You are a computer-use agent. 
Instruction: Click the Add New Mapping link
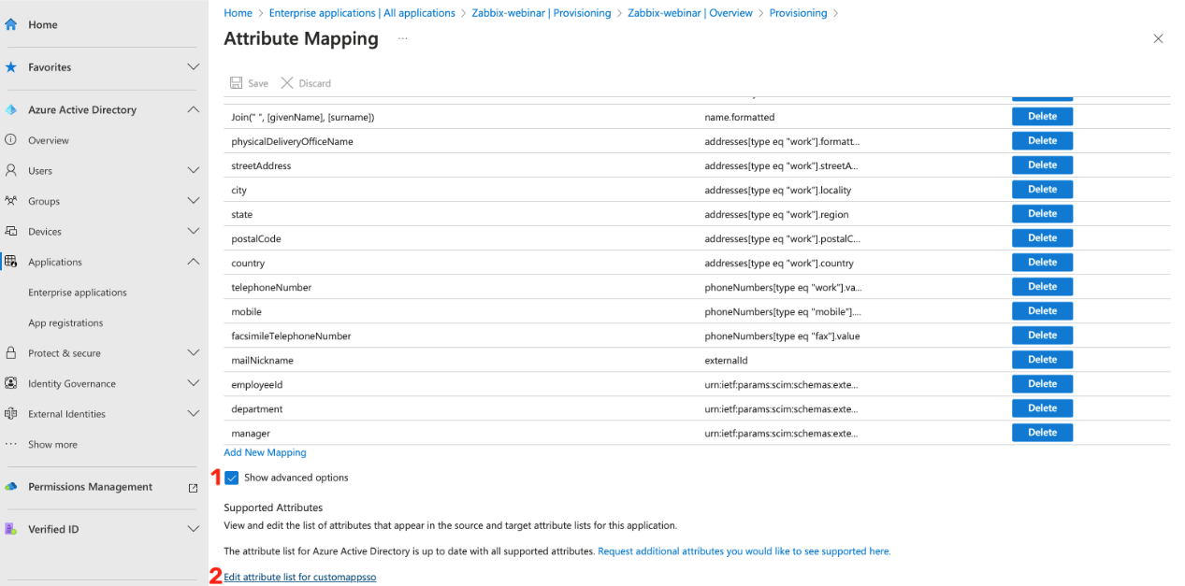265,452
